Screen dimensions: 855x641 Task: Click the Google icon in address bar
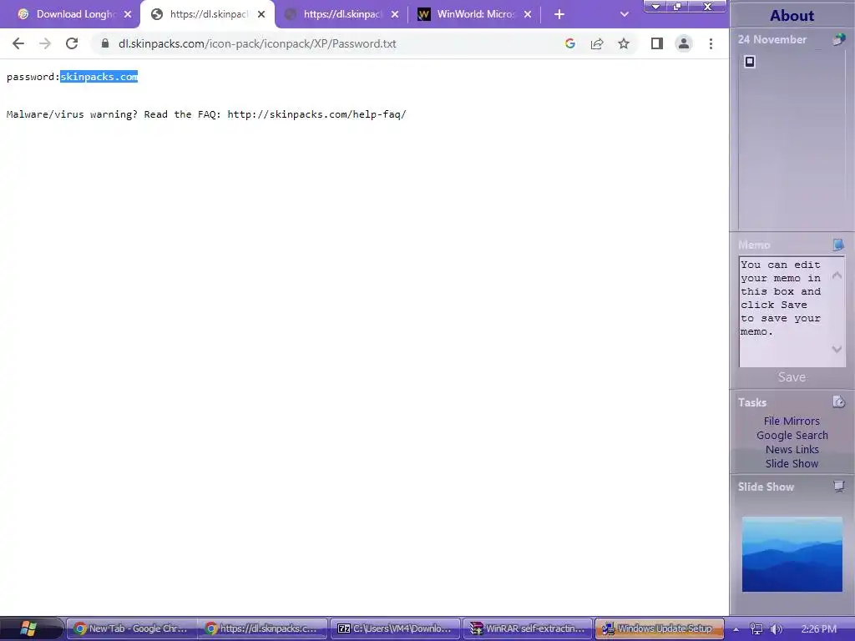(569, 43)
